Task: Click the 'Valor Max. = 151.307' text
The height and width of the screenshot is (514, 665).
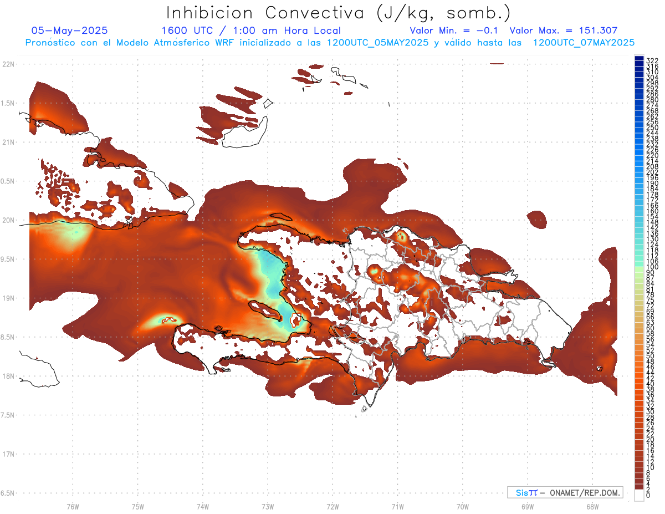Action: [563, 30]
